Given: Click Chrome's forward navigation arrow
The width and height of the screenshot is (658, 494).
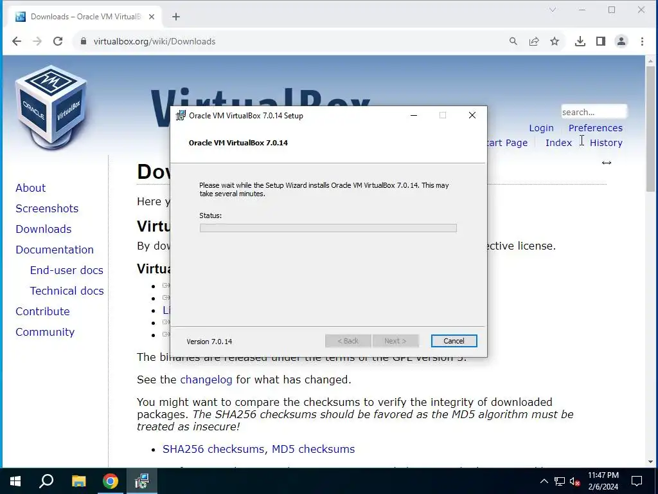Looking at the screenshot, I should pos(37,41).
